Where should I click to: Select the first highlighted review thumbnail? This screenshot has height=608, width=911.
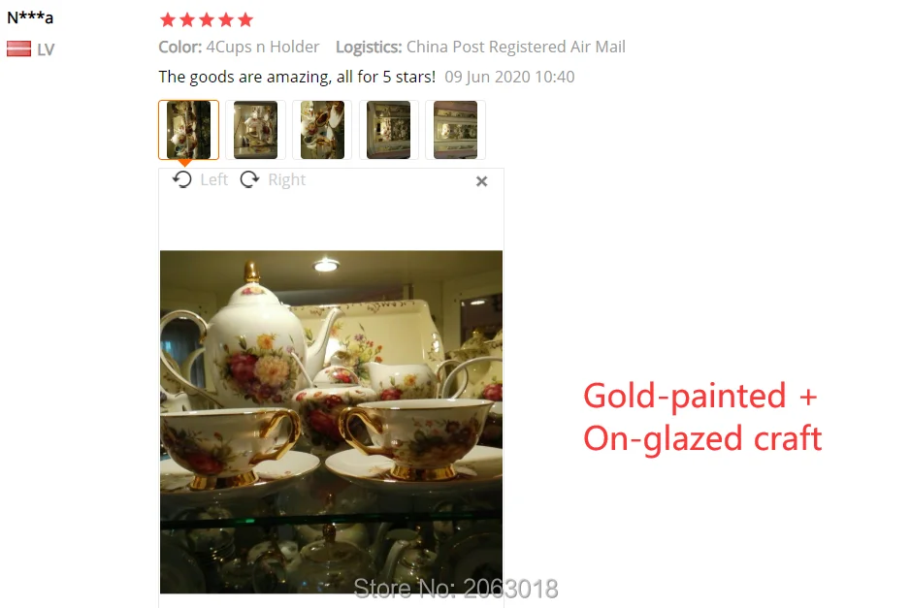(189, 130)
